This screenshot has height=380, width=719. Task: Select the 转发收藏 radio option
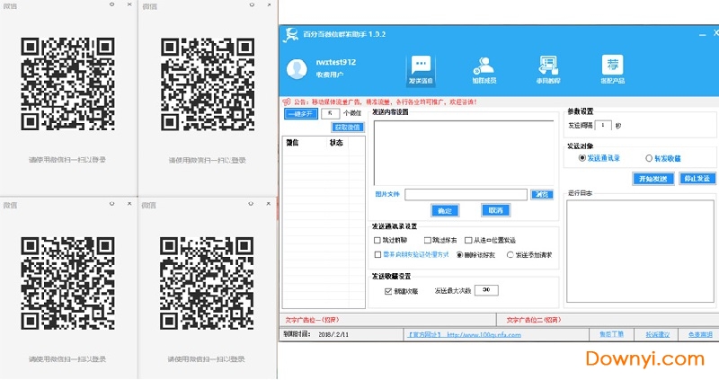click(x=649, y=158)
